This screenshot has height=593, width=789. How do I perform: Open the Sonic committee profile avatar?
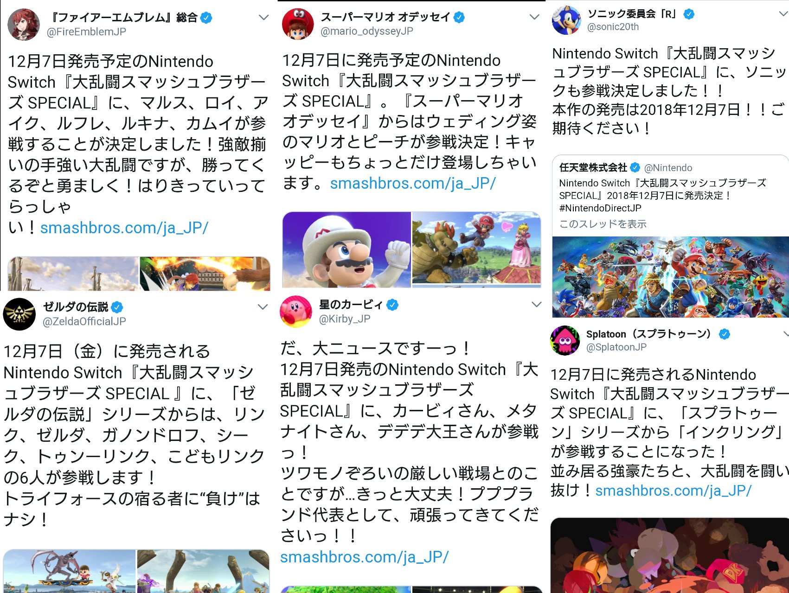pyautogui.click(x=566, y=20)
